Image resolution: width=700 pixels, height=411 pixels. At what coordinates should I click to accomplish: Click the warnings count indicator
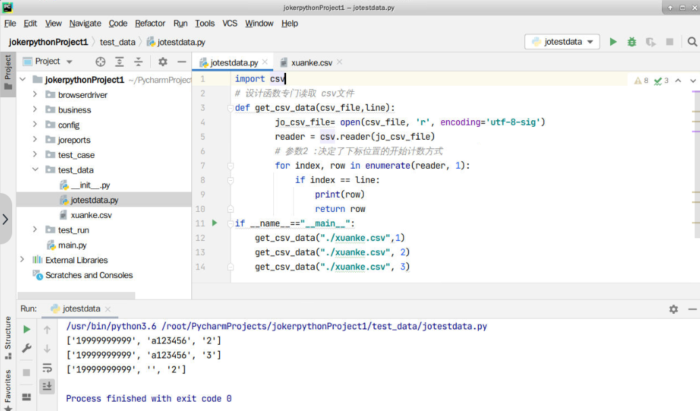(642, 80)
